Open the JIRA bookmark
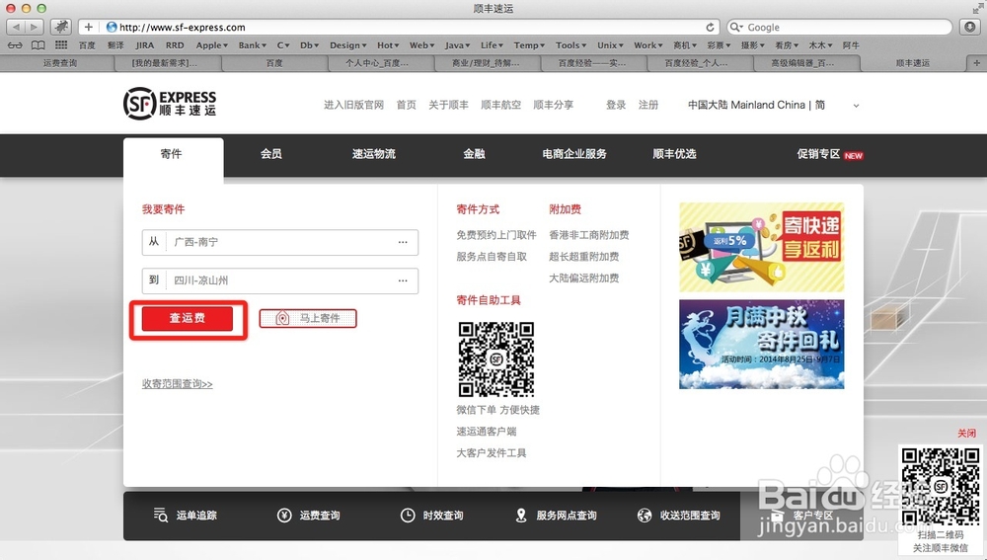 pos(145,45)
